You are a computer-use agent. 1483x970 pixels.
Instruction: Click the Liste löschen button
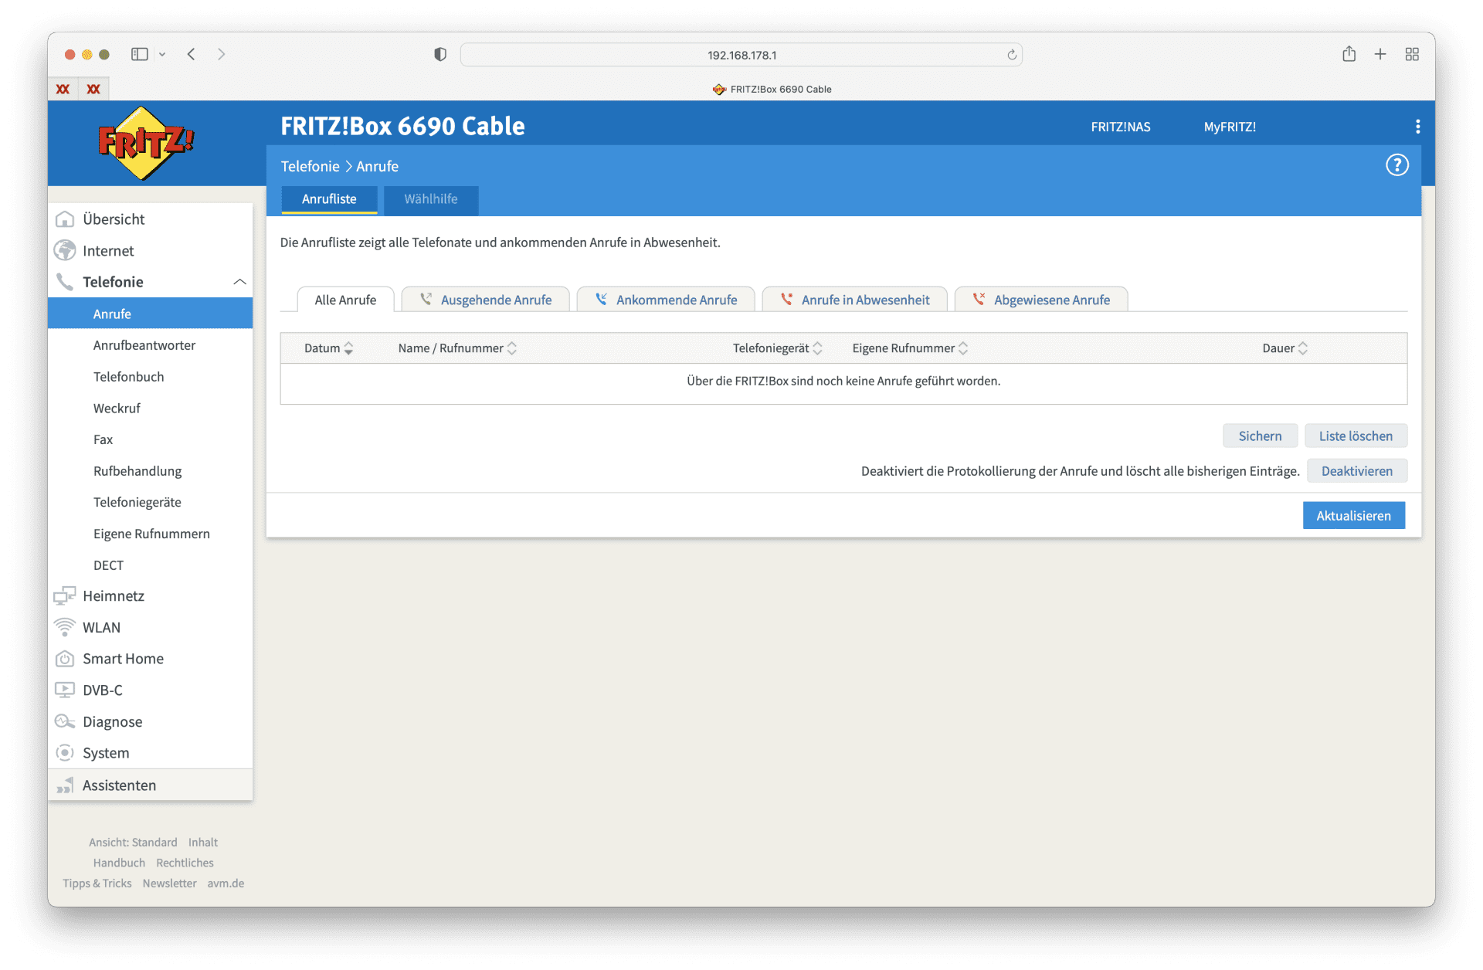[1356, 436]
